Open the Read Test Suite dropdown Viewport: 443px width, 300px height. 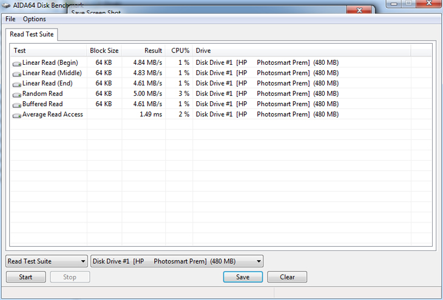point(47,261)
